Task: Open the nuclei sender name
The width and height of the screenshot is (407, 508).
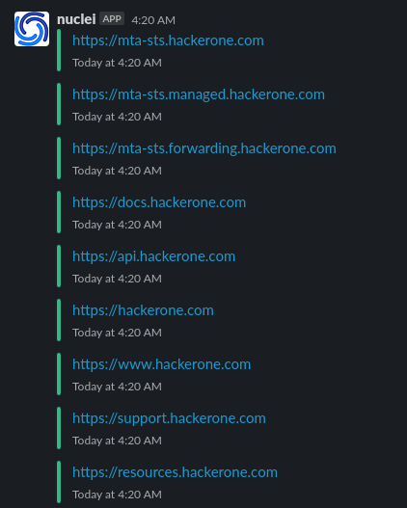Action: pos(76,19)
